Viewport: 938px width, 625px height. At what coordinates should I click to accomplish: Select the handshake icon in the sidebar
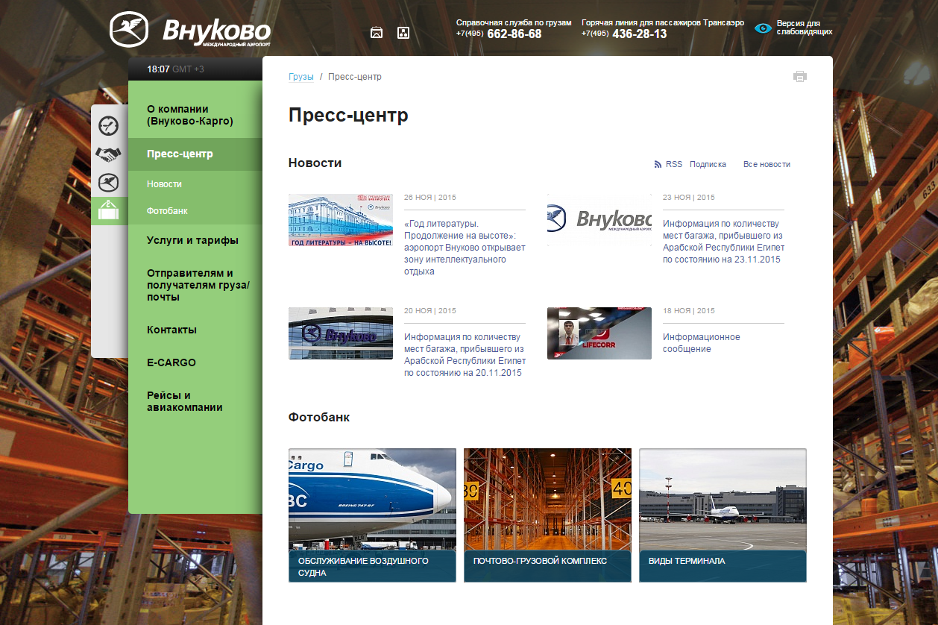pyautogui.click(x=109, y=154)
